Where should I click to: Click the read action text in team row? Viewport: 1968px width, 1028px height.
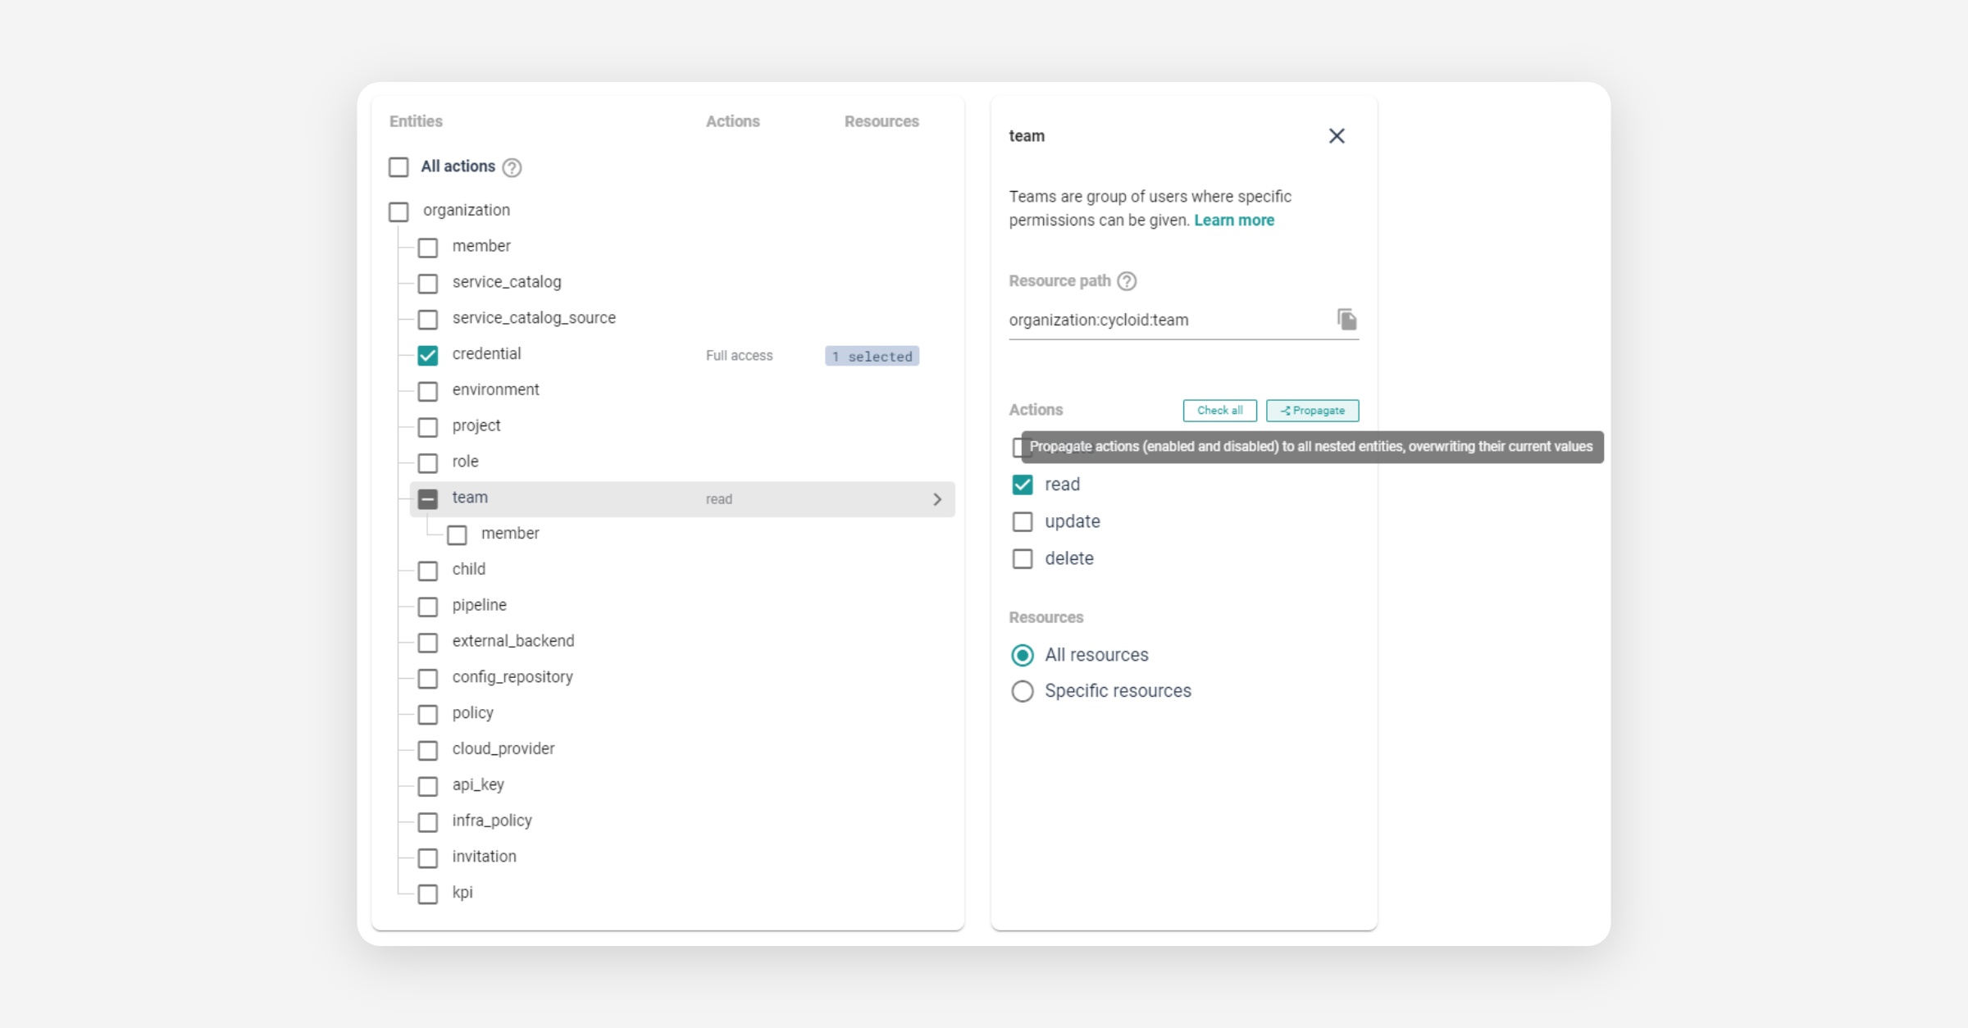[719, 499]
